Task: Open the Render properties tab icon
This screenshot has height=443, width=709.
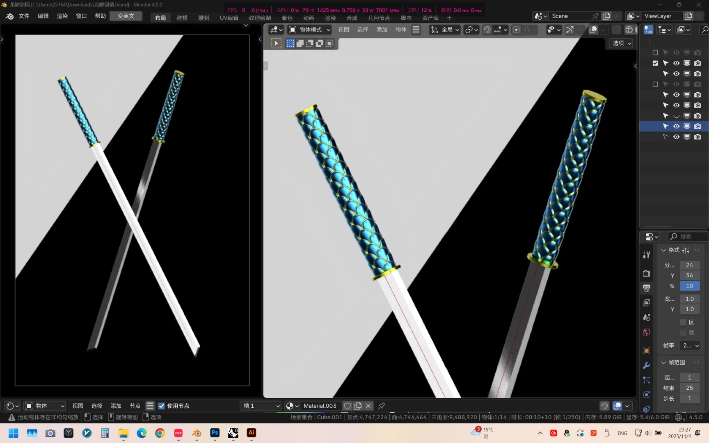Action: 647,274
